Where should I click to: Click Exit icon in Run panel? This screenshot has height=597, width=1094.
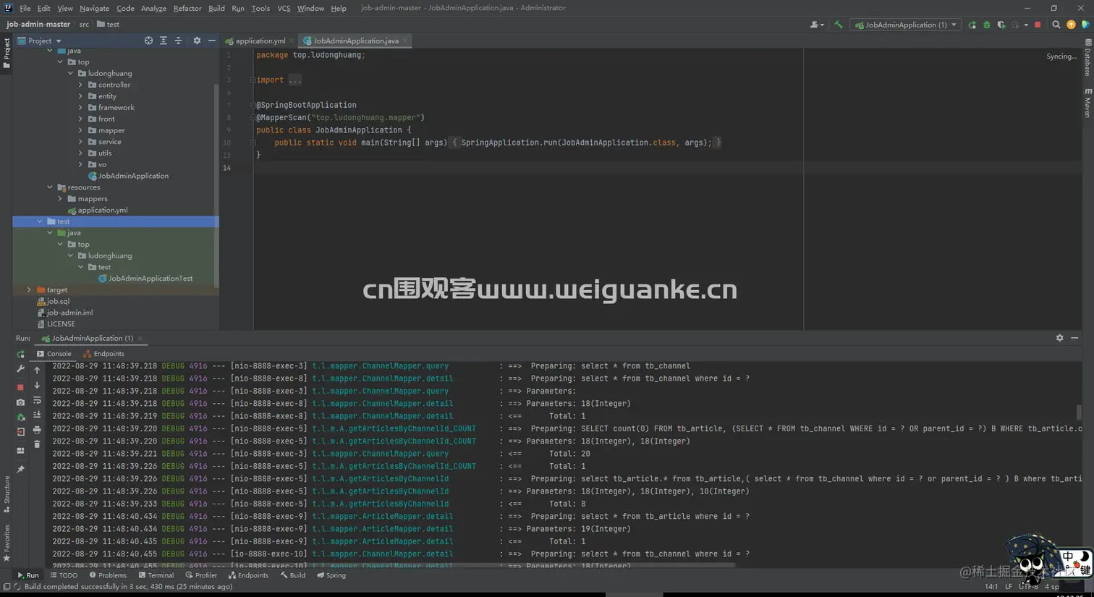pos(21,432)
